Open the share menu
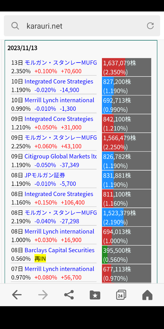Image resolution: width=164 pixels, height=329 pixels. 69,295
